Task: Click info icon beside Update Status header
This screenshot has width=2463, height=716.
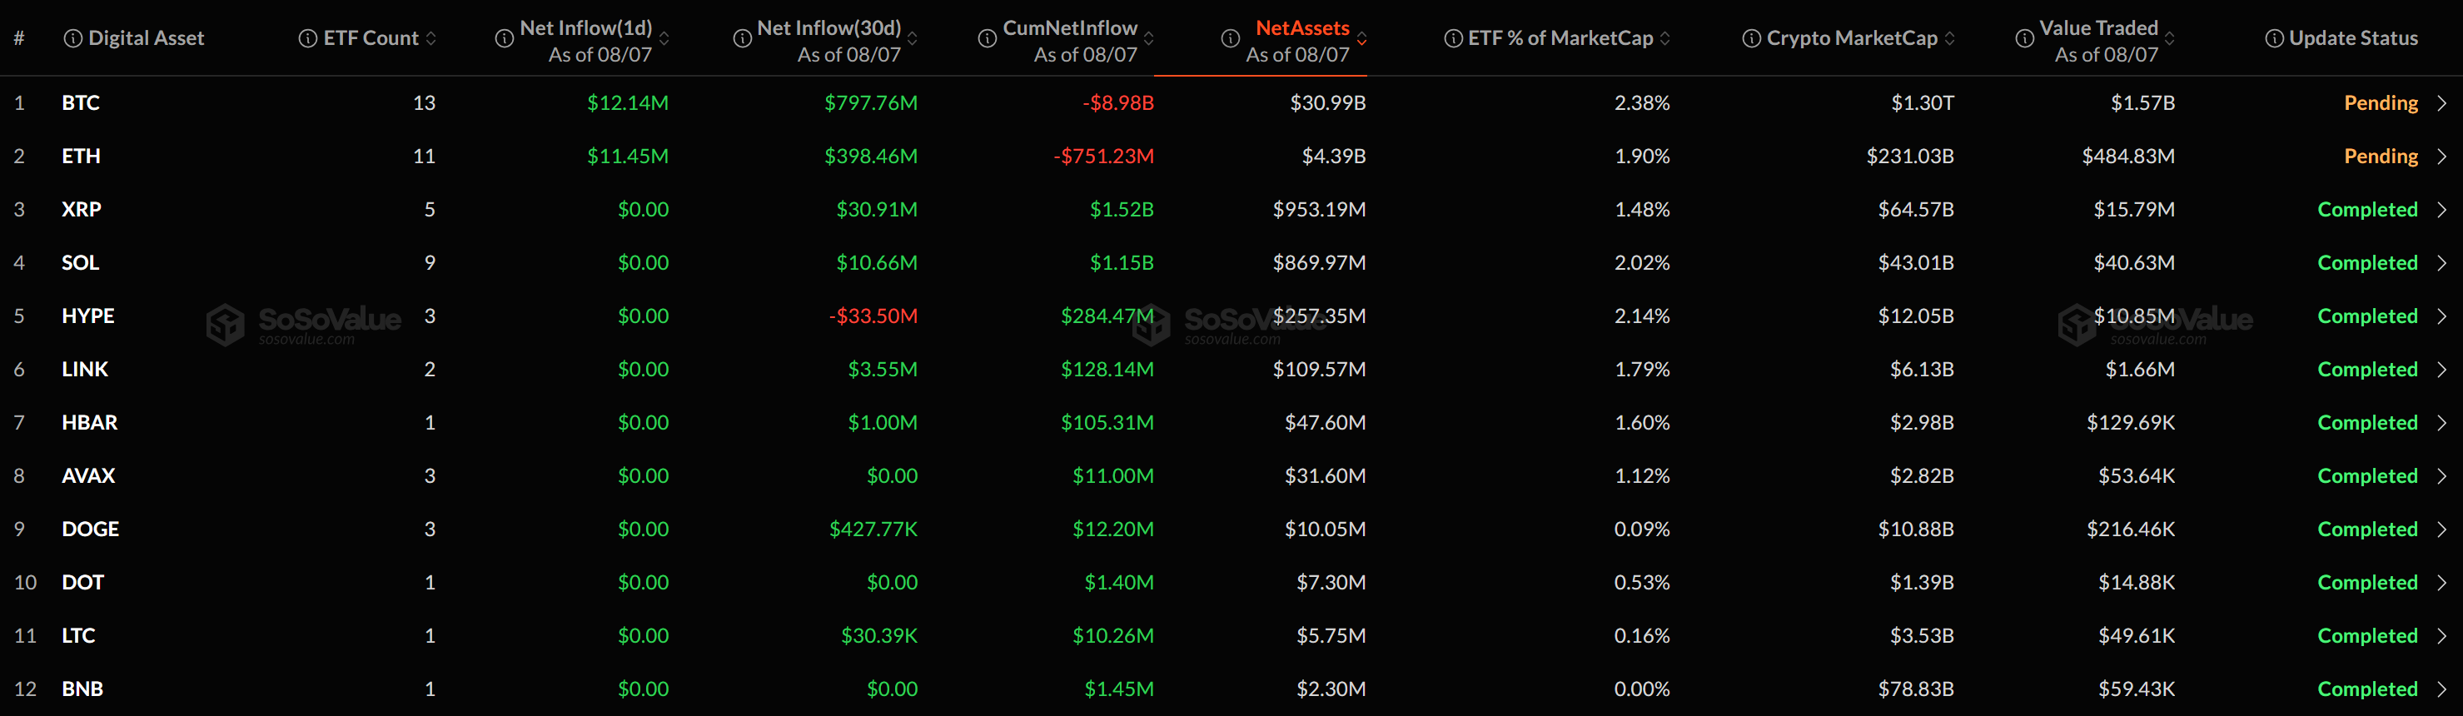Action: [2275, 38]
